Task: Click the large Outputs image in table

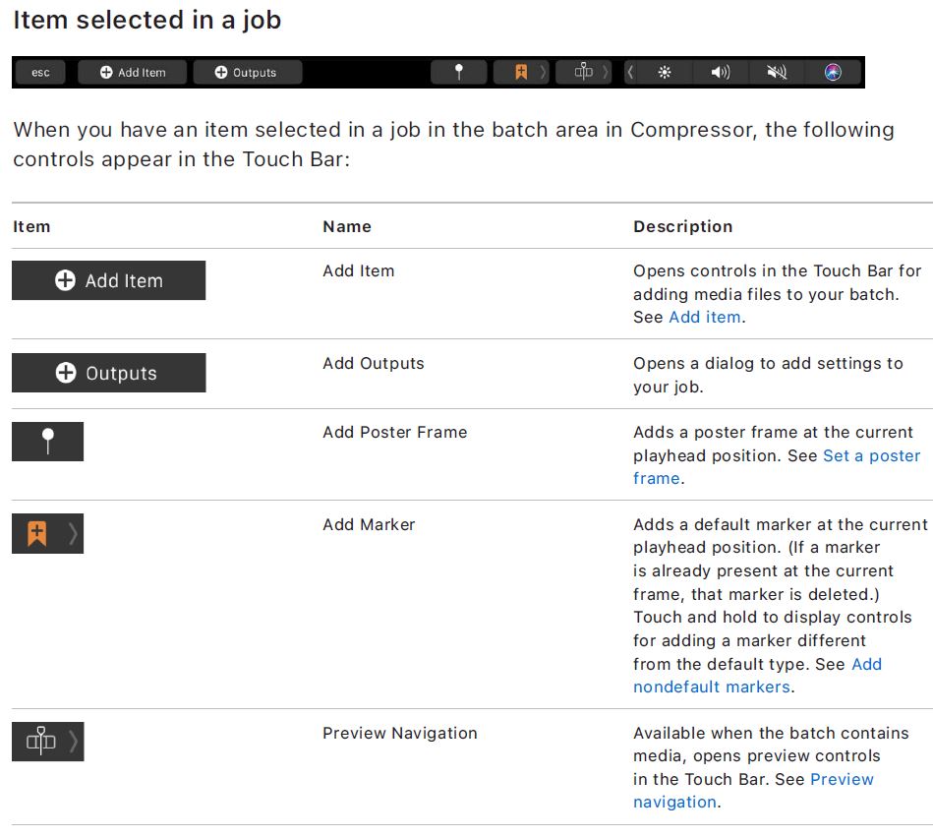Action: click(x=108, y=373)
